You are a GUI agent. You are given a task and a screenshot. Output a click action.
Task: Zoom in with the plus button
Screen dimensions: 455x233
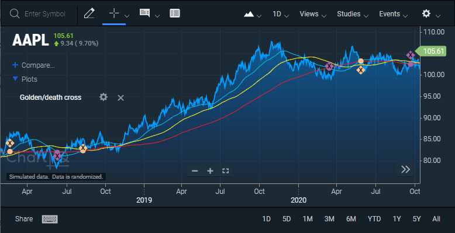pos(210,171)
